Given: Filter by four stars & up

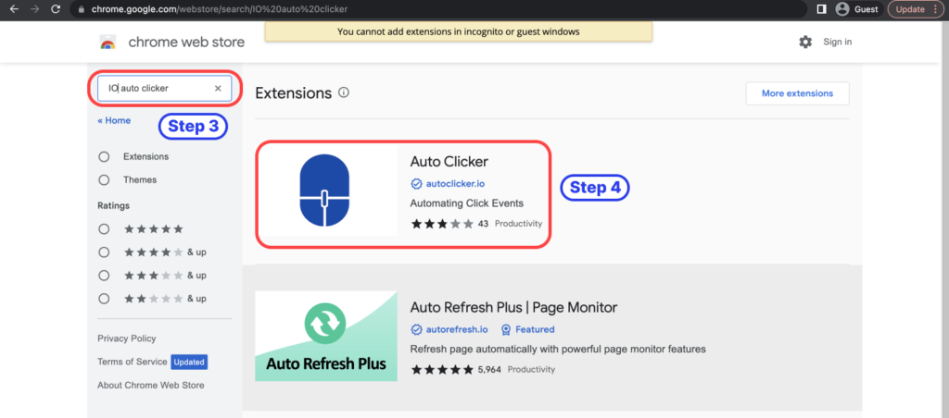Looking at the screenshot, I should pos(104,252).
